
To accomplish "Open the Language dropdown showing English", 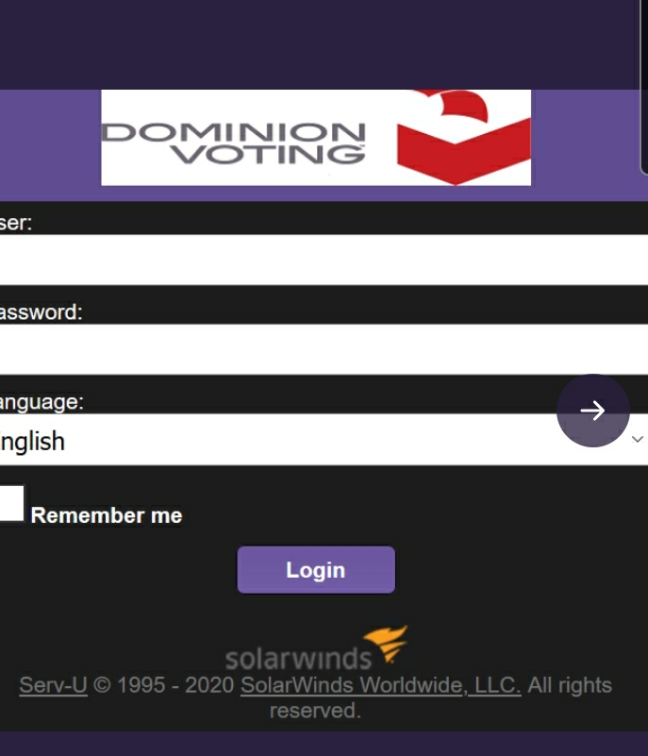I will (283, 441).
